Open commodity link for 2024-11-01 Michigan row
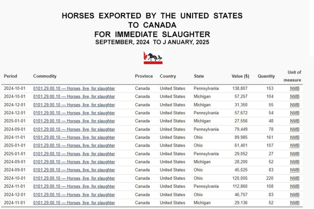The image size is (314, 209). (x=74, y=203)
